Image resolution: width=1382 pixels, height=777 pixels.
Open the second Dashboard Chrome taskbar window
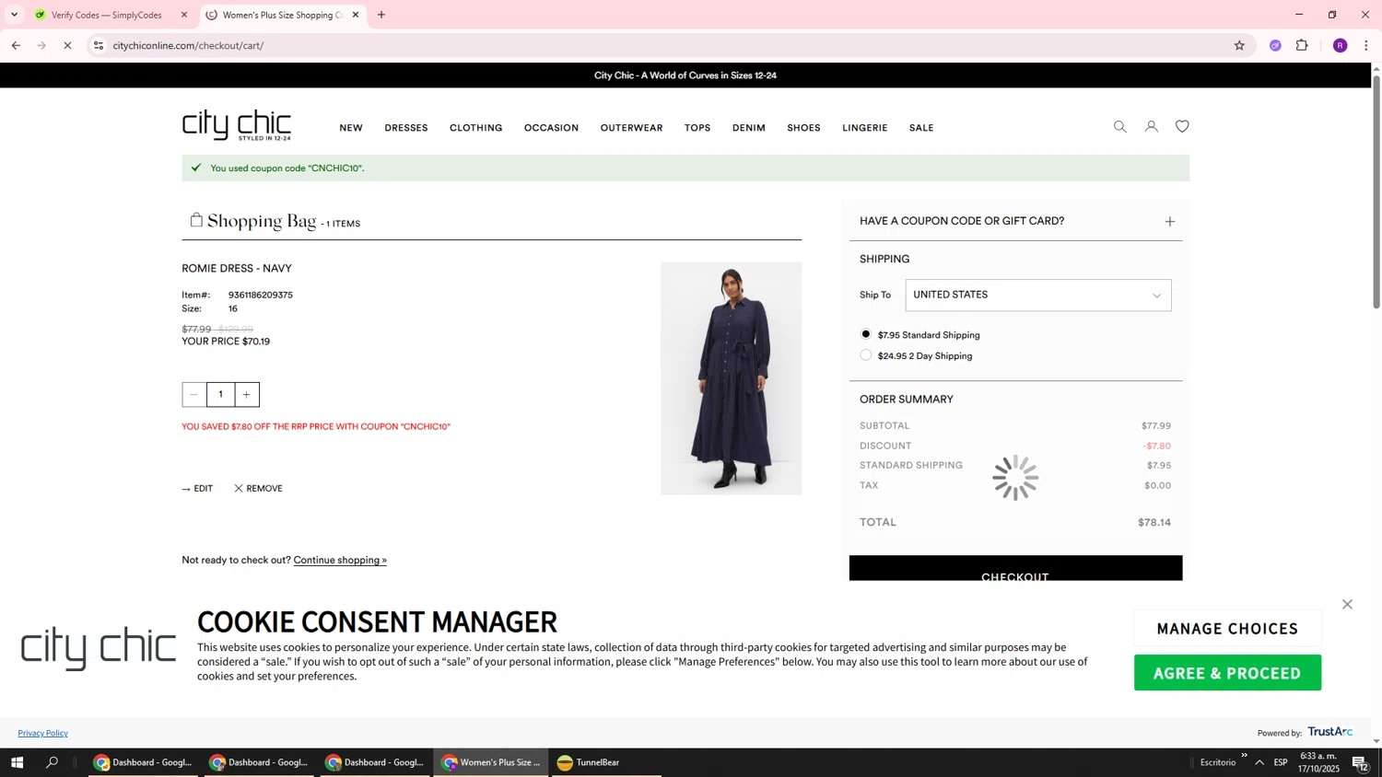pos(259,763)
